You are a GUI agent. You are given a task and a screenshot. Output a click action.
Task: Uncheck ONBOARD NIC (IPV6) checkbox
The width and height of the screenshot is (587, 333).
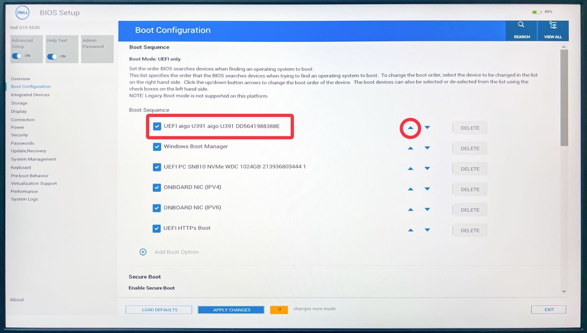[157, 208]
